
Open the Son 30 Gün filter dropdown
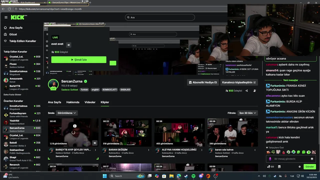pos(247,113)
